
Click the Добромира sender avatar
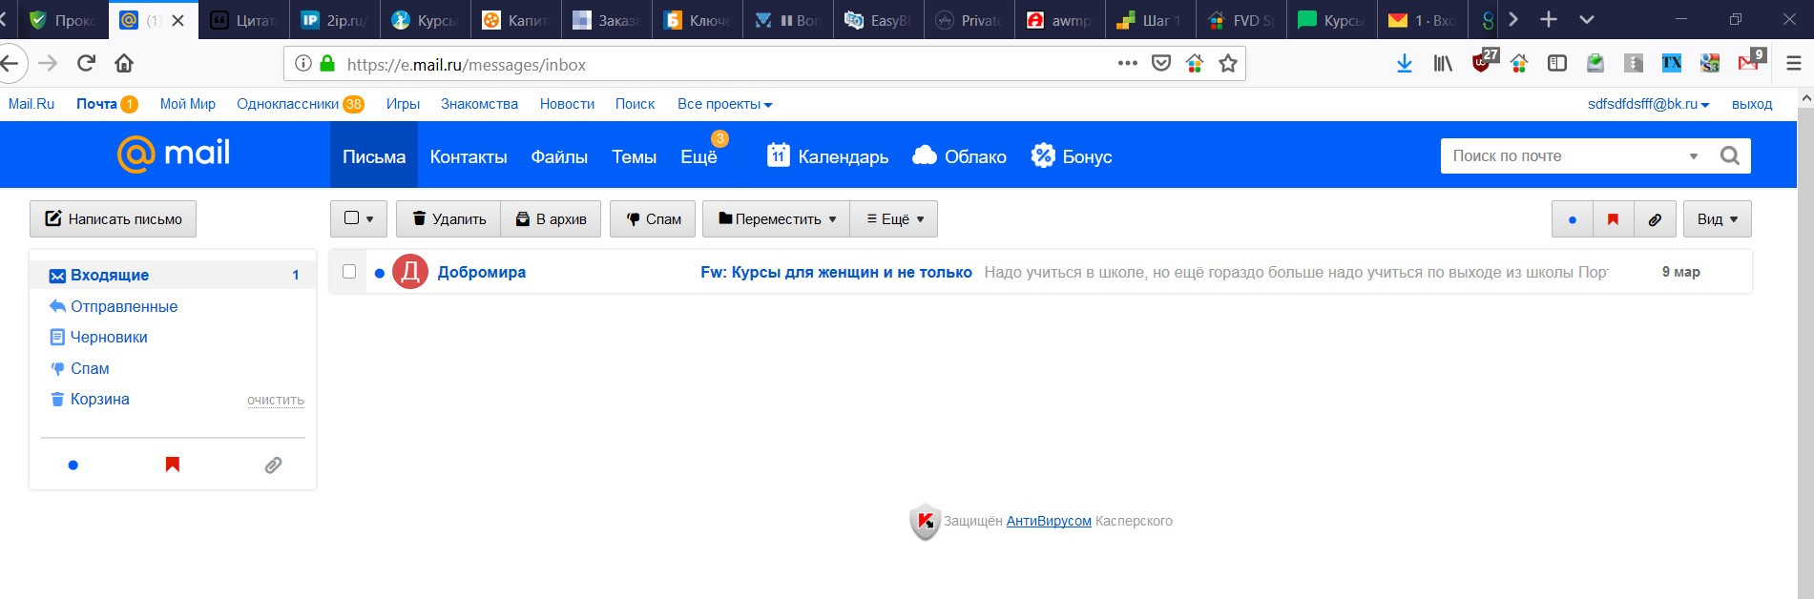tap(410, 272)
